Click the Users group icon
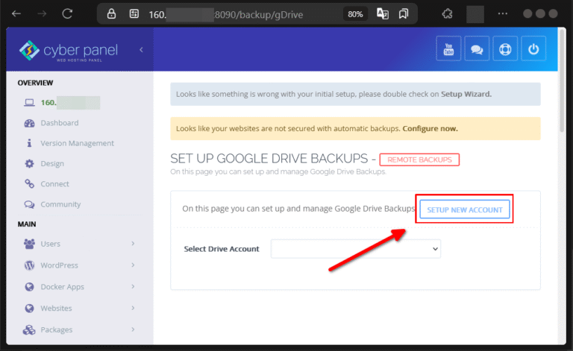573x351 pixels. click(29, 244)
